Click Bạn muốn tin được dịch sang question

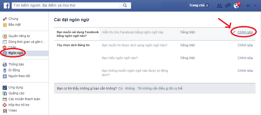pyautogui.click(x=134, y=45)
